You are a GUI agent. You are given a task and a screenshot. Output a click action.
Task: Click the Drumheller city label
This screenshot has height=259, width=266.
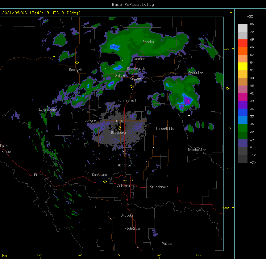(x=197, y=150)
